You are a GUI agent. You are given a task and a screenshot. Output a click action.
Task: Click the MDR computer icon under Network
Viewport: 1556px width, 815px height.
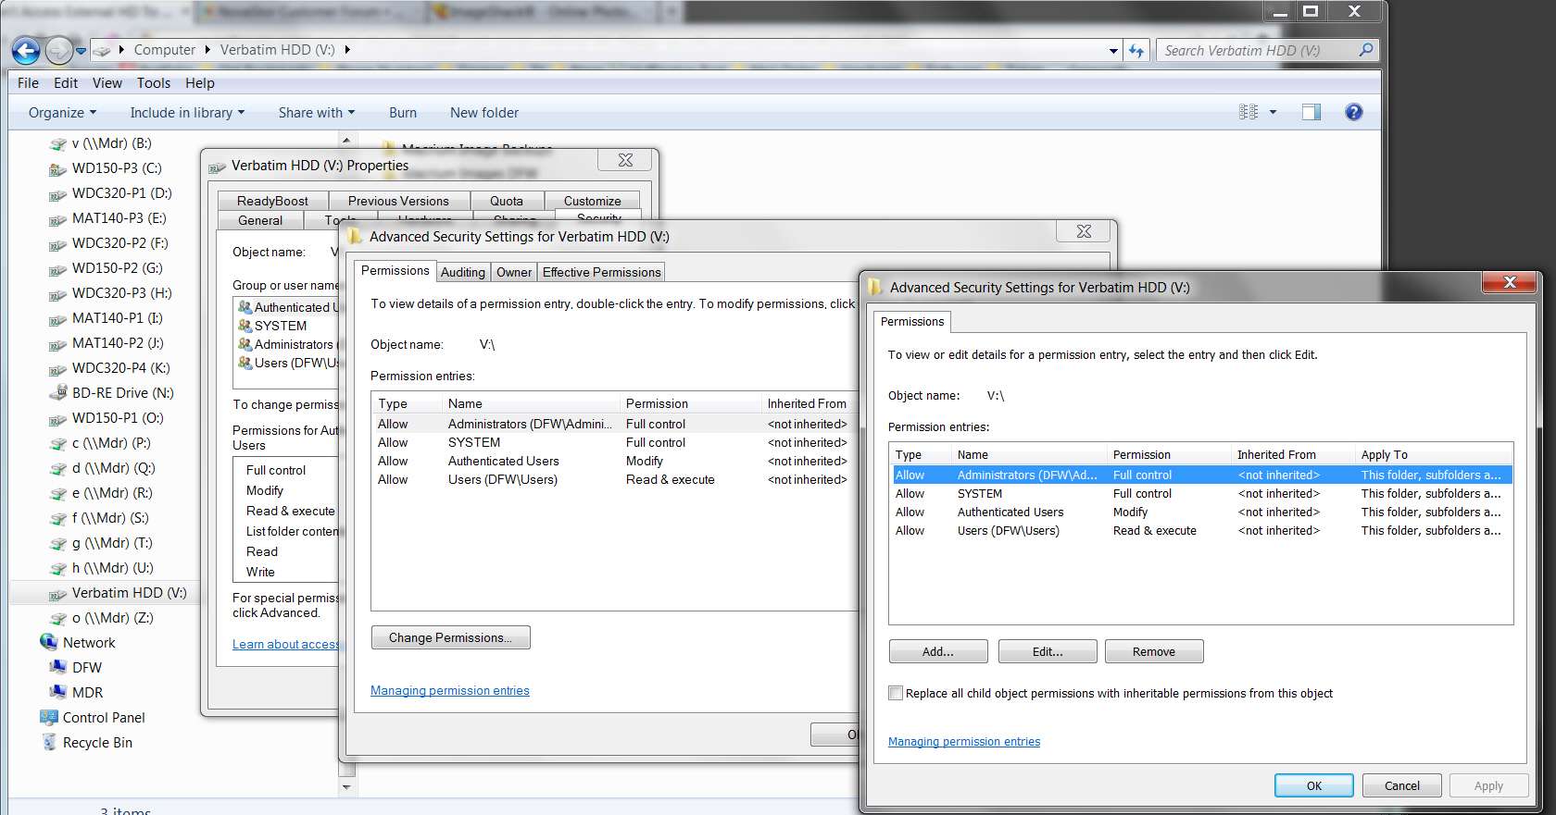coord(57,692)
